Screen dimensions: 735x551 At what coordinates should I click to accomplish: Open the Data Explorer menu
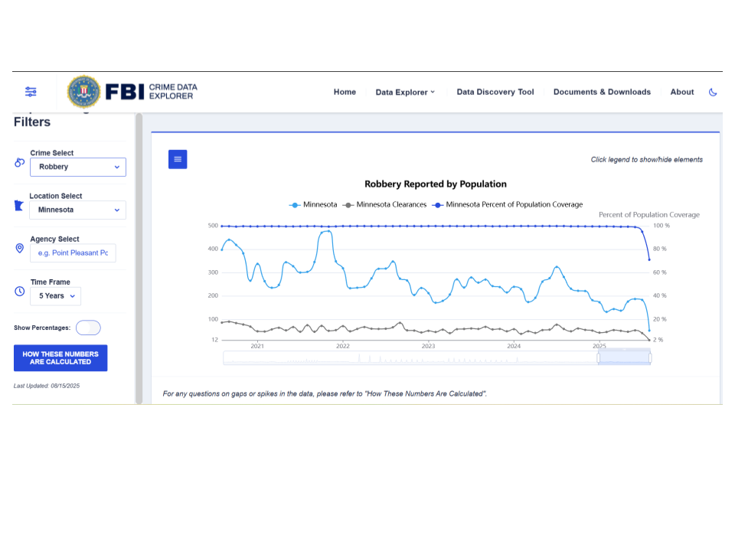[x=405, y=92]
